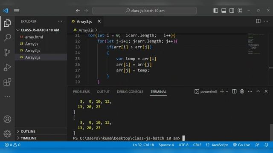The height and width of the screenshot is (153, 273).
Task: Click line number 23 in gutter
Action: [x=78, y=47]
